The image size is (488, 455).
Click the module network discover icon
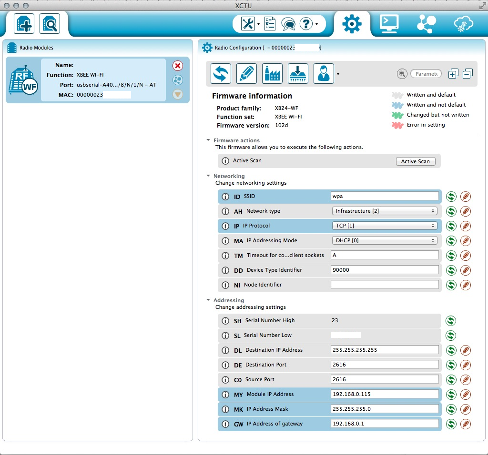pyautogui.click(x=178, y=80)
